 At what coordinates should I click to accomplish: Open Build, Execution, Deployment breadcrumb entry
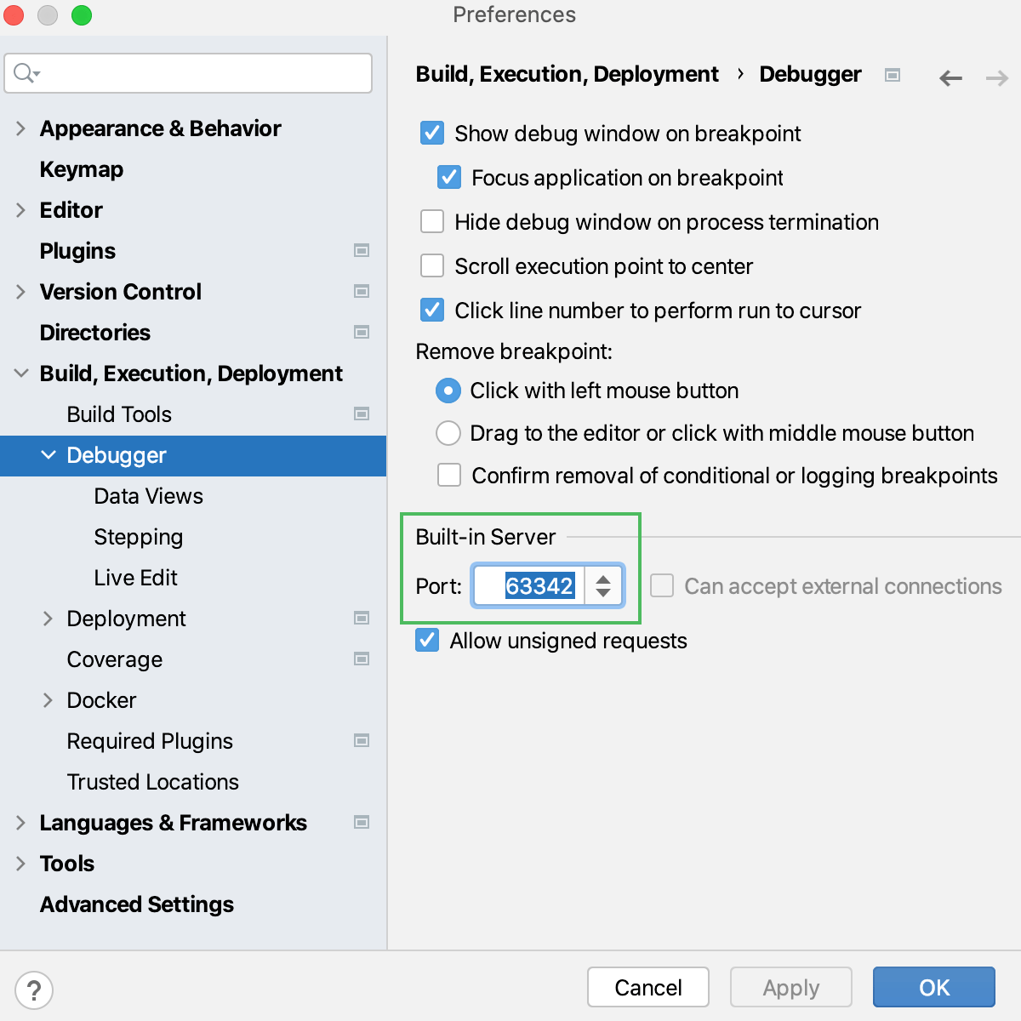[x=567, y=75]
